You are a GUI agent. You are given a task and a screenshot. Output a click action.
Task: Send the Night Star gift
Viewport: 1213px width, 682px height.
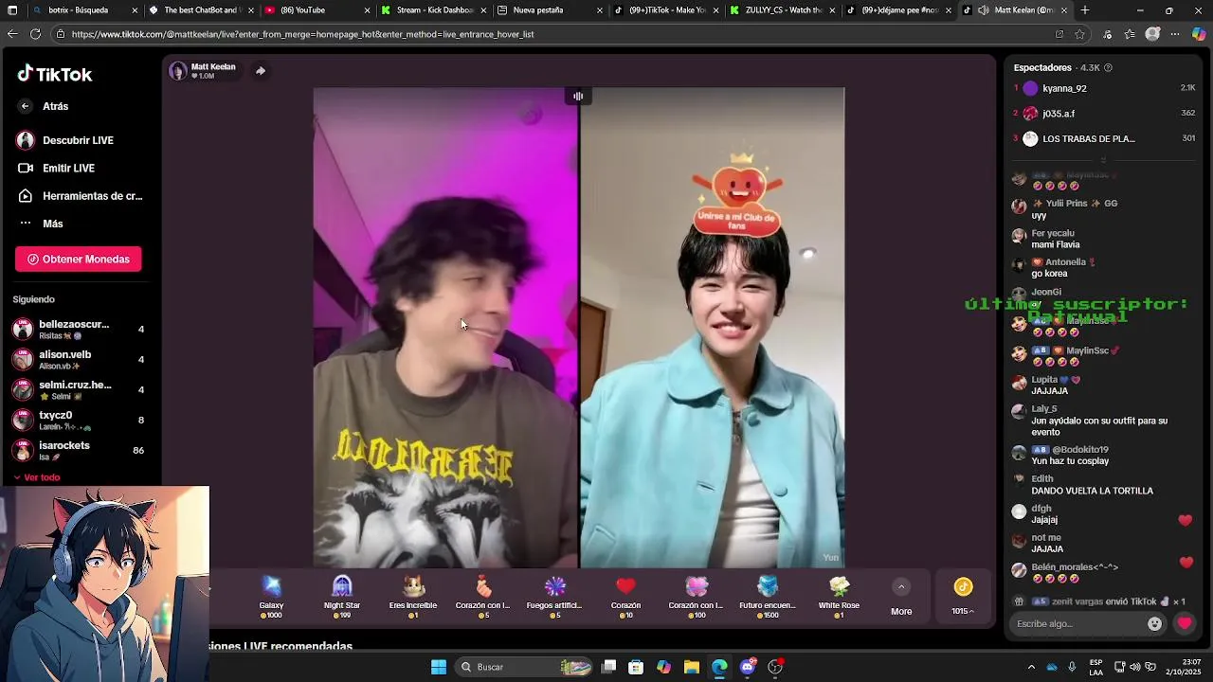coord(342,597)
